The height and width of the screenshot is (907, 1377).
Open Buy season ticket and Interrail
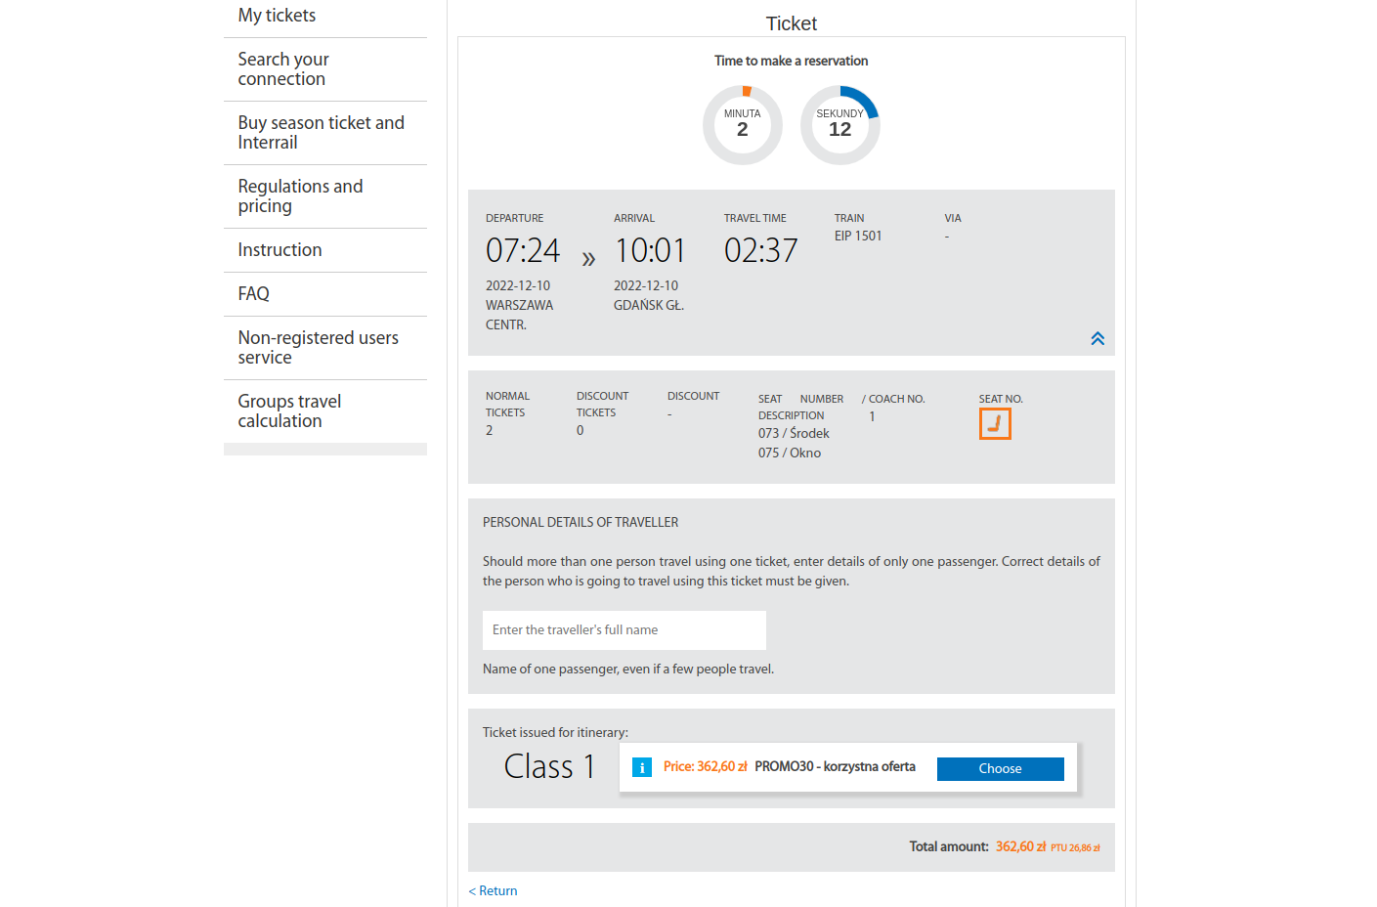[x=321, y=133]
